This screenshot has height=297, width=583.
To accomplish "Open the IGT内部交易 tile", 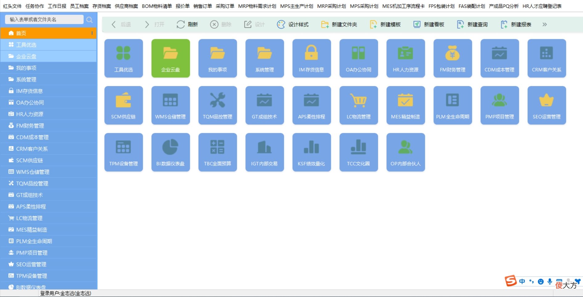I will pos(265,152).
